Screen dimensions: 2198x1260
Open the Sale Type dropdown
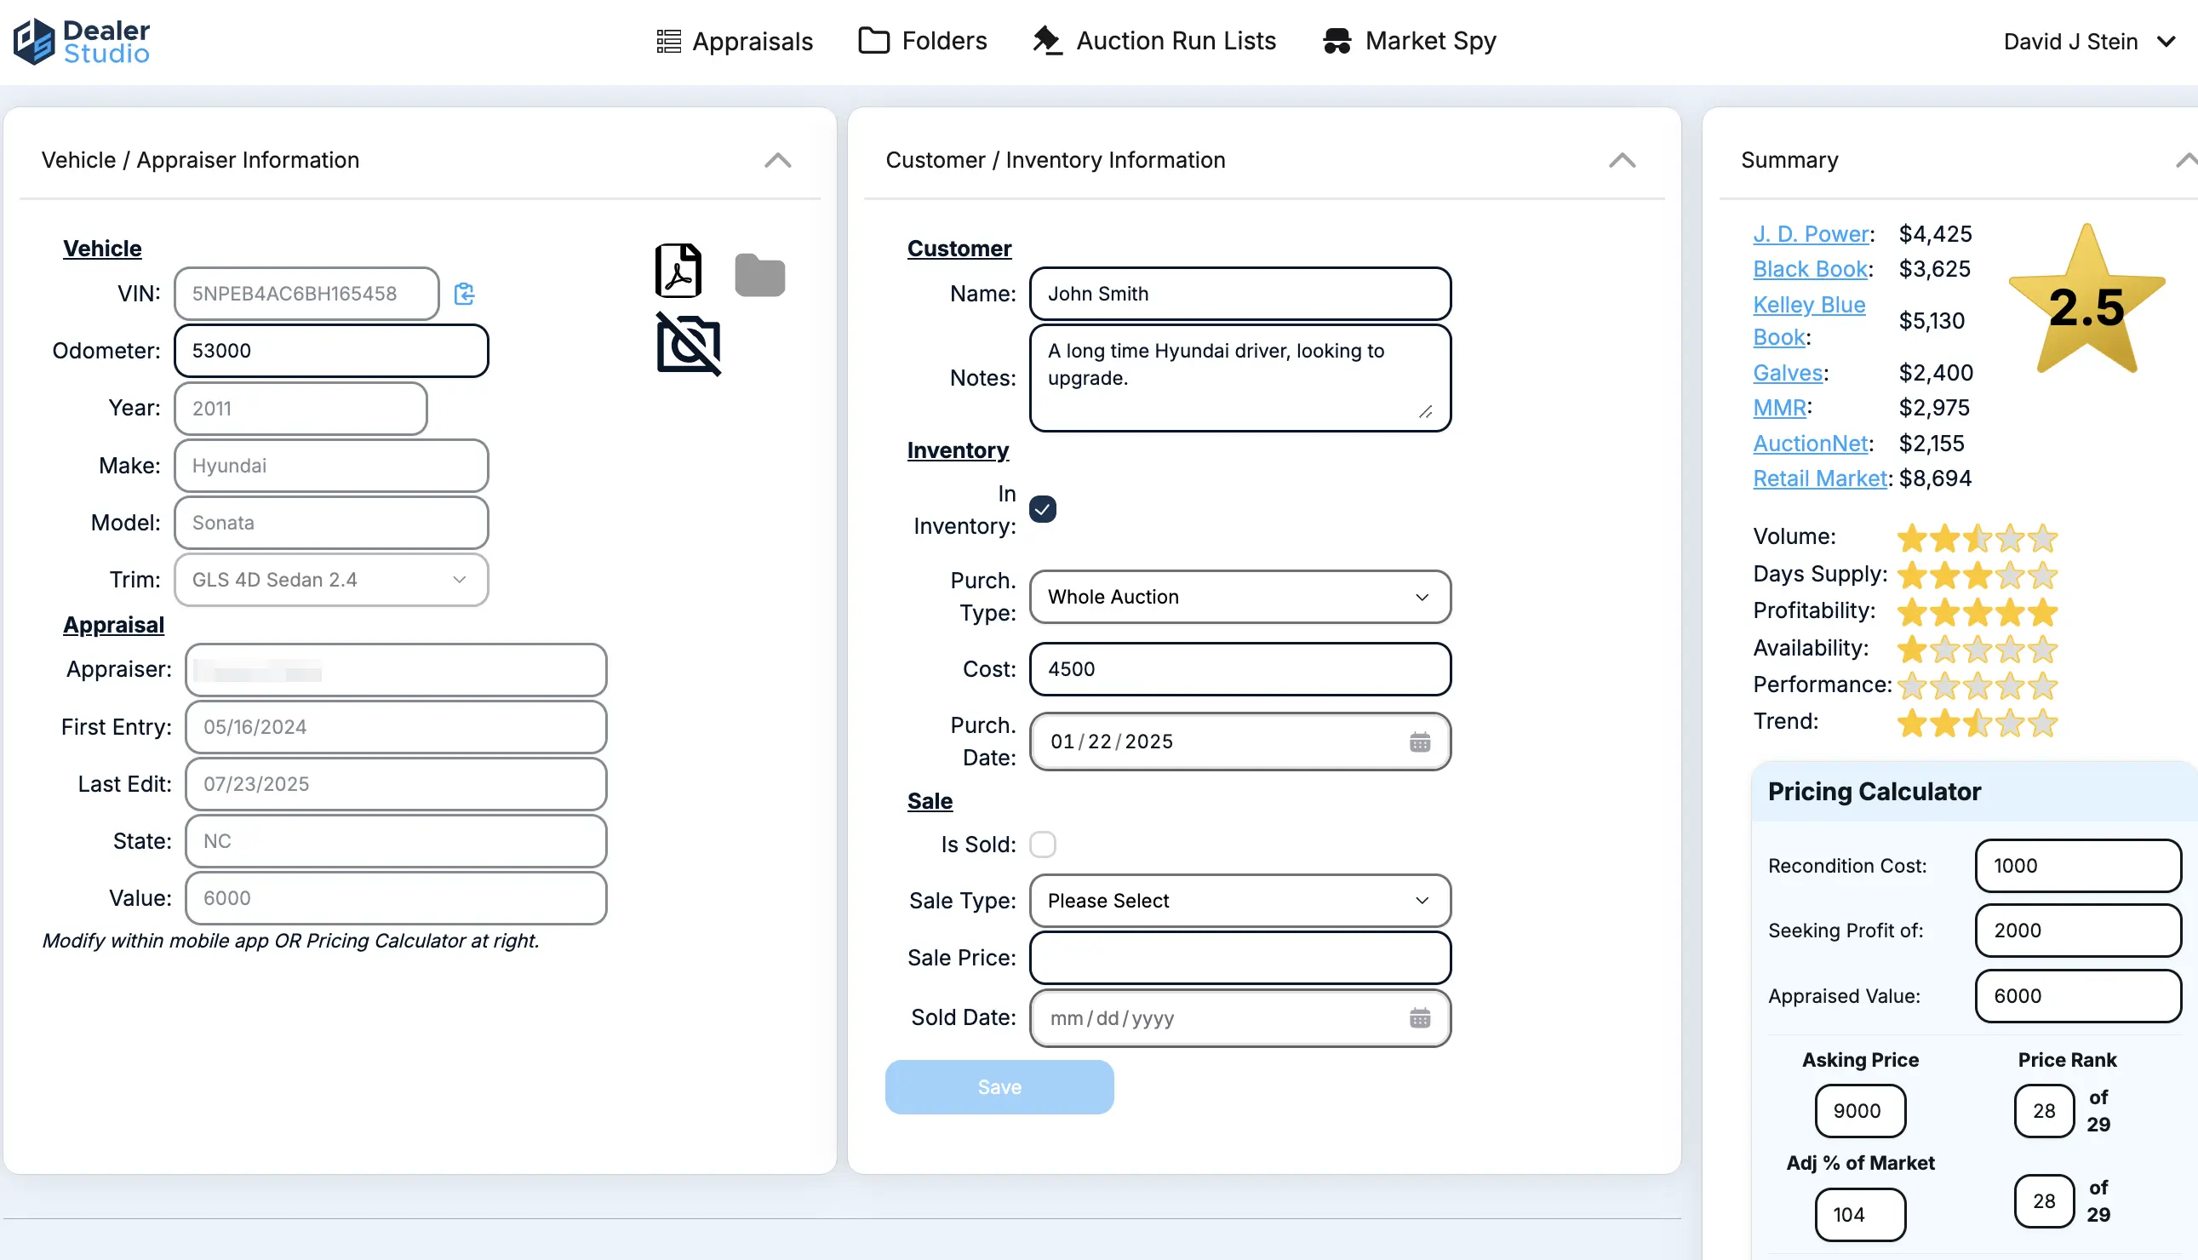click(x=1239, y=901)
